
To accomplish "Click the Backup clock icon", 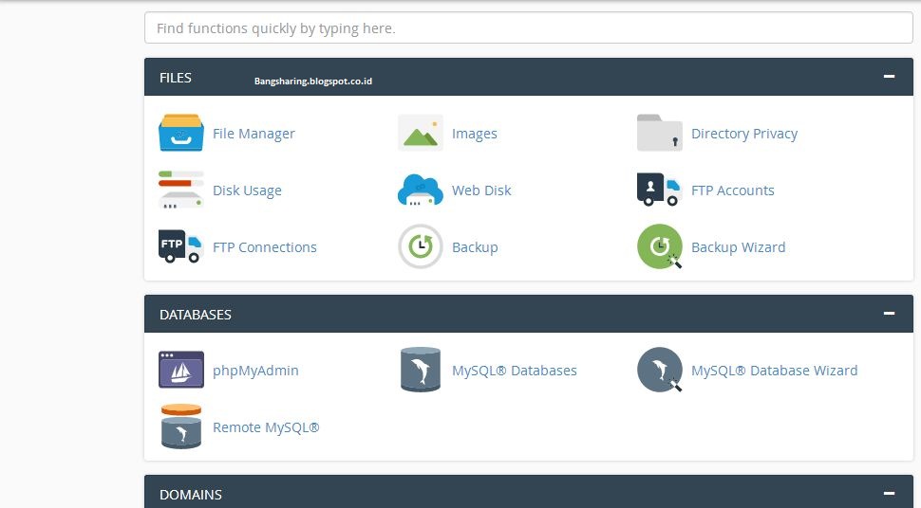I will [x=421, y=246].
